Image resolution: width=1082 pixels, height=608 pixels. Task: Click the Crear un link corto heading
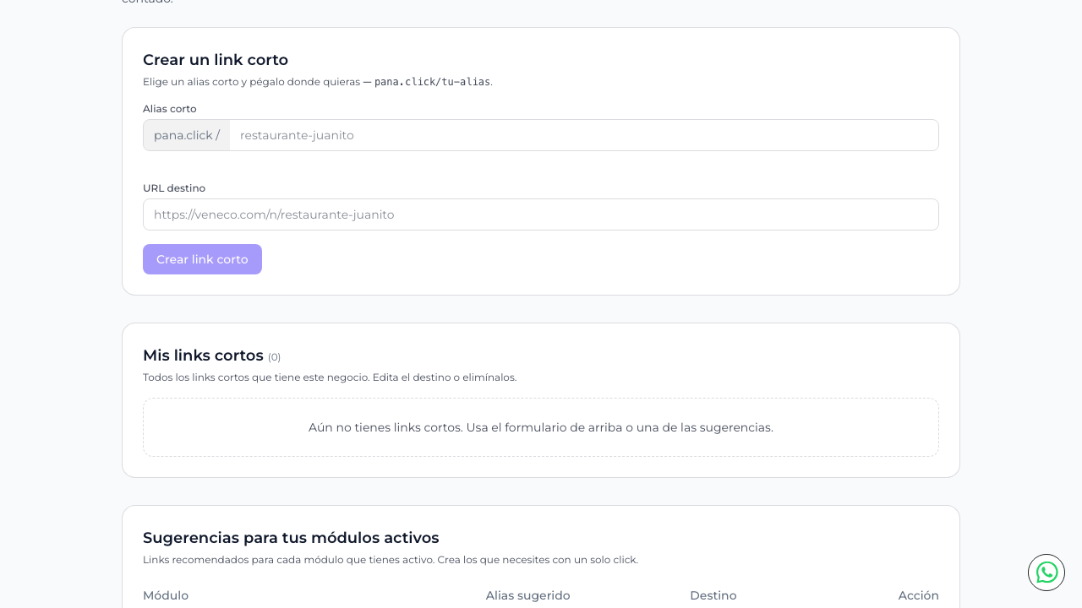(216, 60)
